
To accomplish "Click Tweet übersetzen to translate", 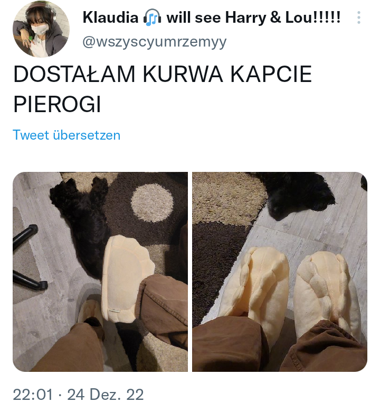I will (66, 135).
